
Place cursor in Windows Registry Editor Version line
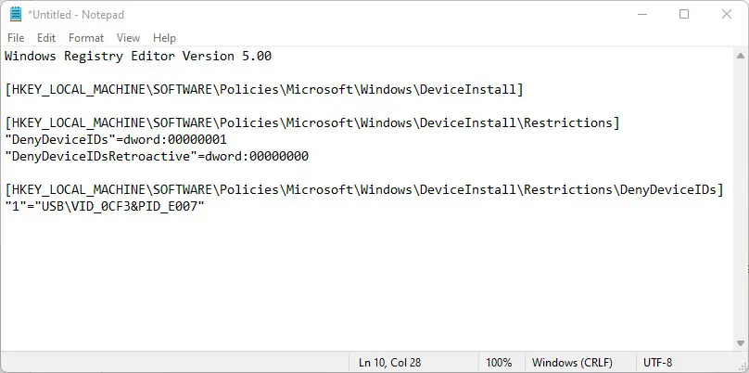tap(138, 57)
